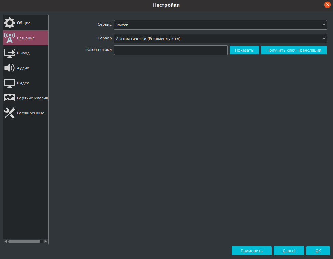Open hotkeys via the keyboard icon
Screen dimensions: 333x259
pyautogui.click(x=9, y=98)
